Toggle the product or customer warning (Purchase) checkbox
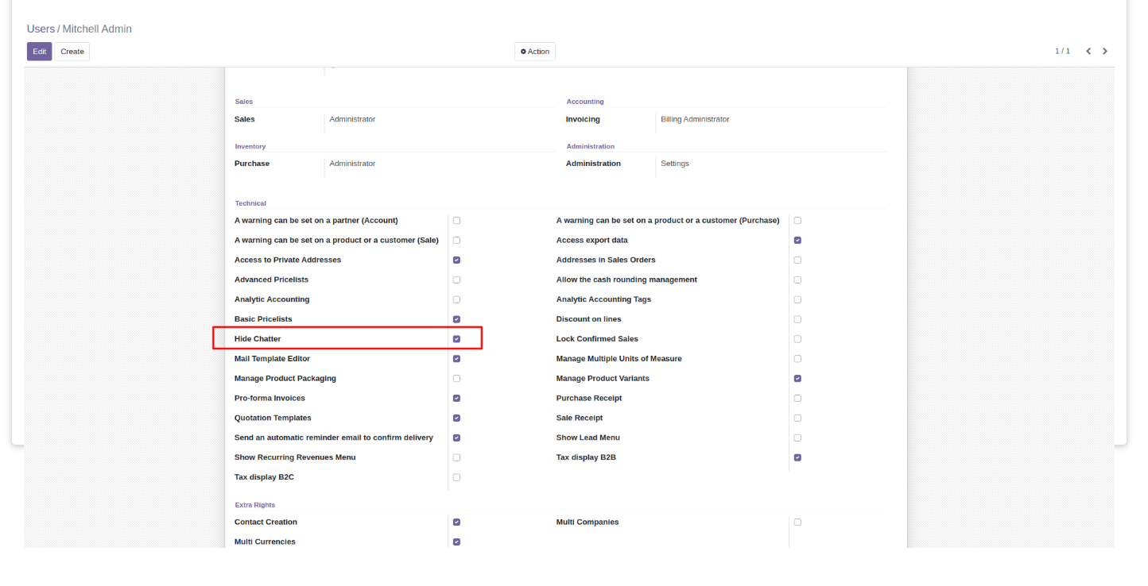 [797, 221]
